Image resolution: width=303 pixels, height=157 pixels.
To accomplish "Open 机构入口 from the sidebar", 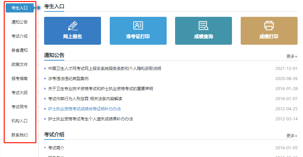I will (20, 121).
